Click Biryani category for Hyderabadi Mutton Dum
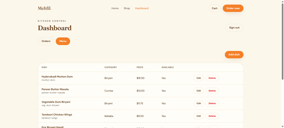Image resolution: width=284 pixels, height=128 pixels. coord(109,78)
